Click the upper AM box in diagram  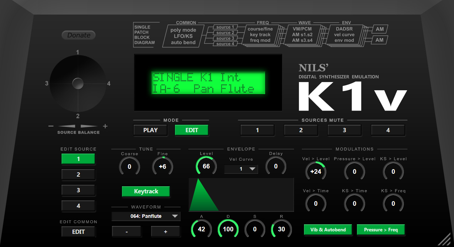point(380,29)
